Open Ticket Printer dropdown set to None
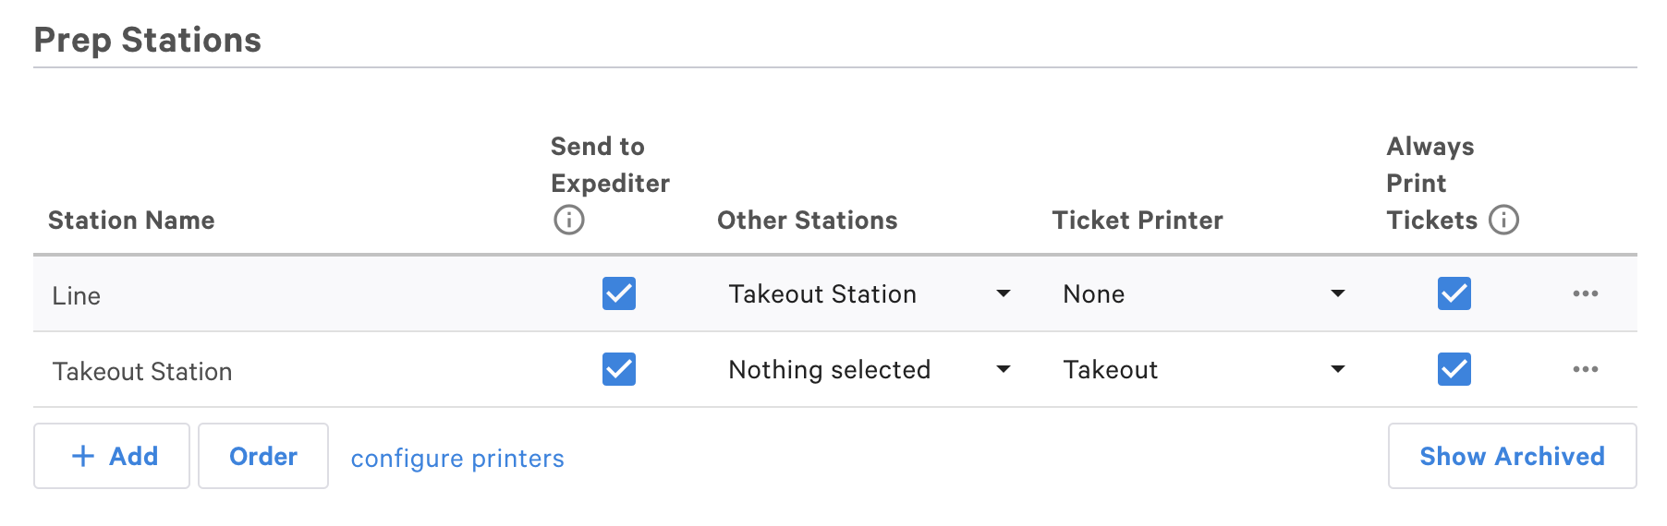This screenshot has width=1667, height=526. pyautogui.click(x=1203, y=293)
